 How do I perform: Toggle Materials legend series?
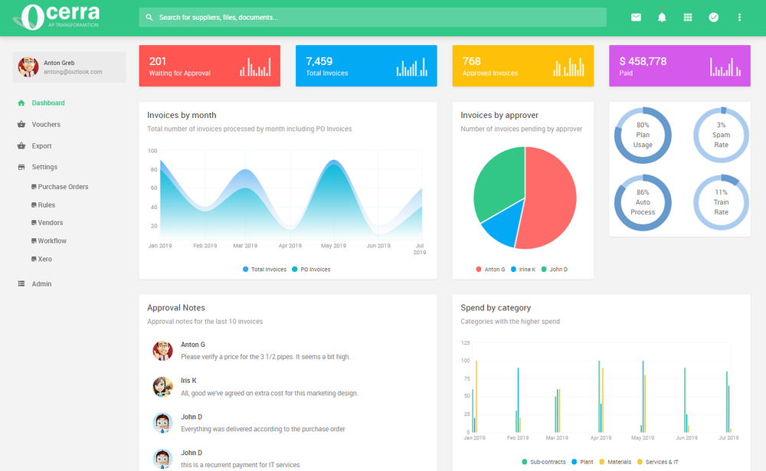[x=615, y=462]
